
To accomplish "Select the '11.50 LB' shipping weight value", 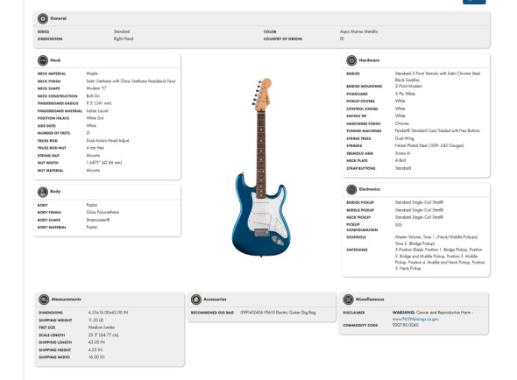I will pos(96,320).
